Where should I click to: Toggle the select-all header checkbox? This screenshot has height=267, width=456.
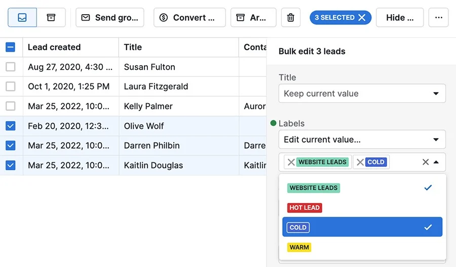[11, 47]
